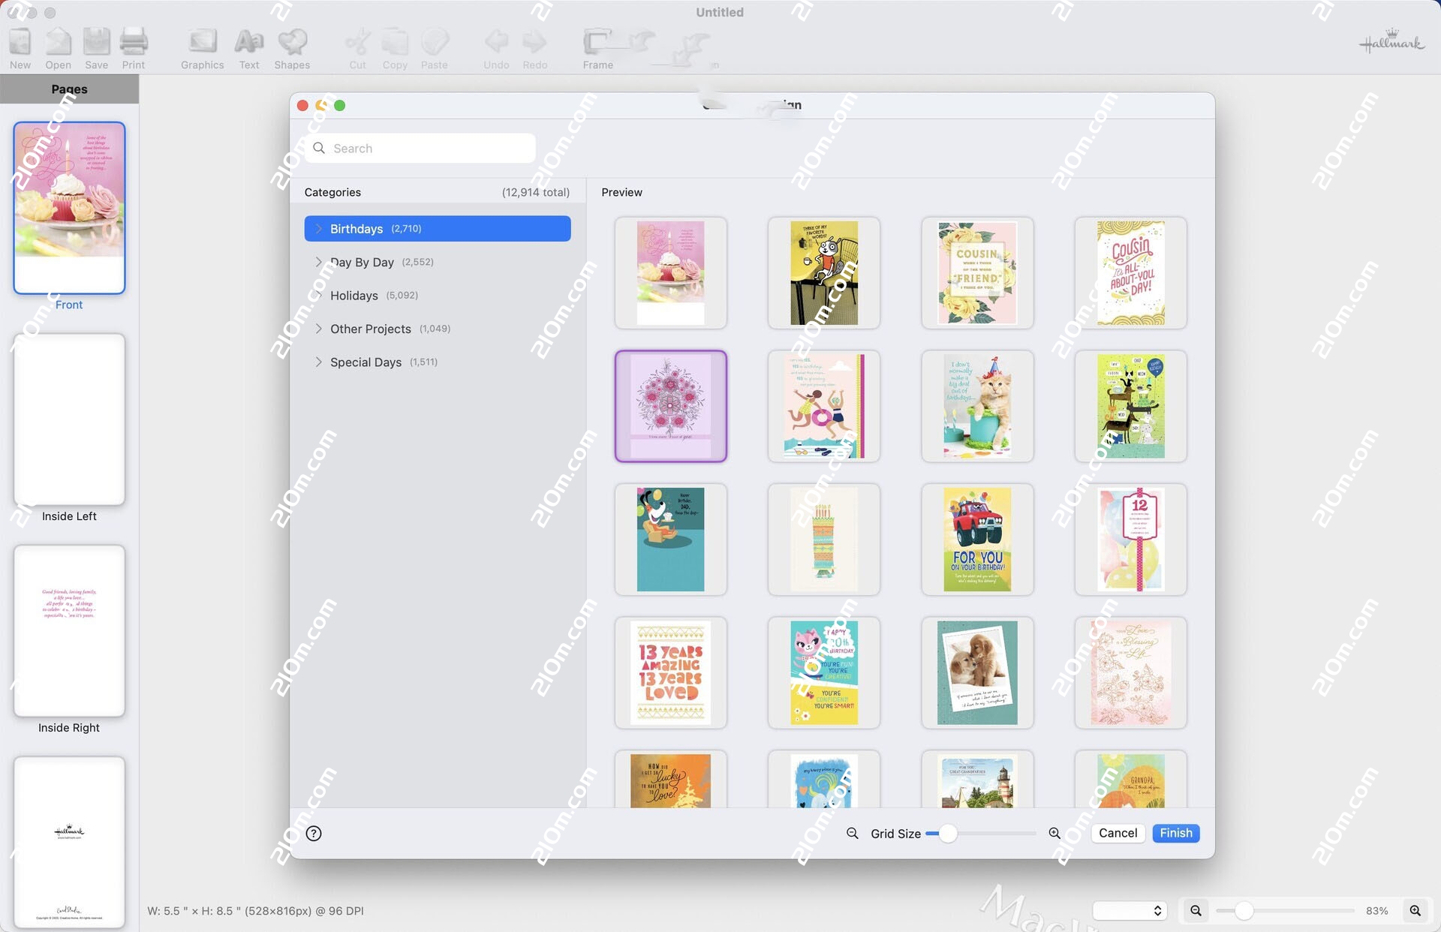
Task: Open an existing project via Open icon
Action: [x=58, y=45]
